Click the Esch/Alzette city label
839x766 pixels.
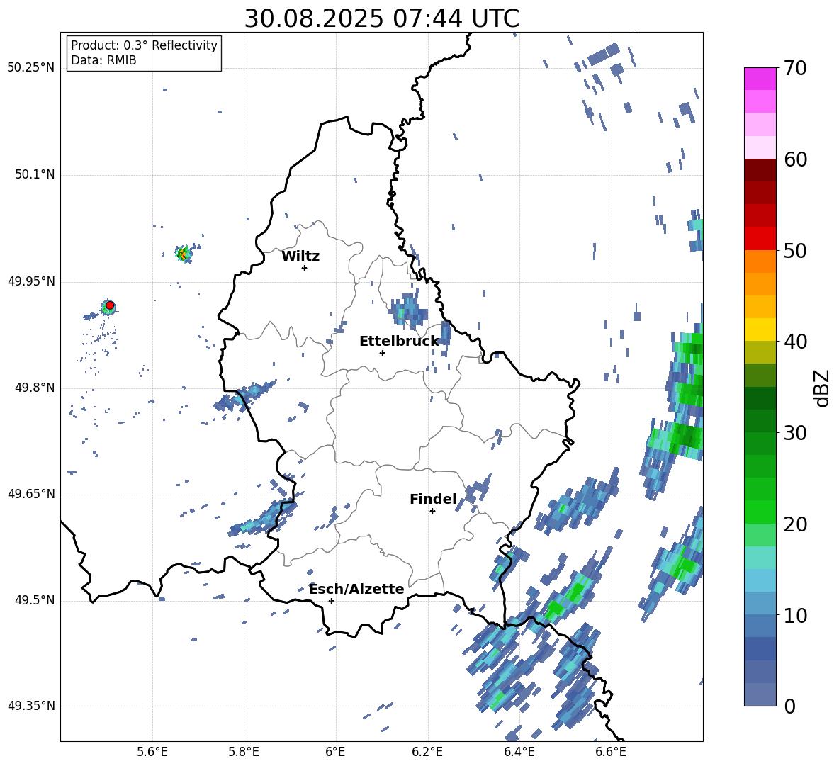click(x=357, y=589)
